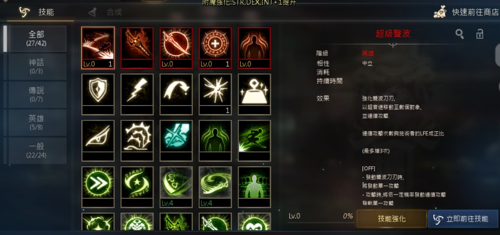
Task: Click the green double-chevron skill icon
Action: pyautogui.click(x=98, y=187)
